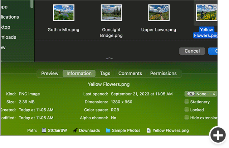
Task: Click the PNG image kind value
Action: click(29, 94)
